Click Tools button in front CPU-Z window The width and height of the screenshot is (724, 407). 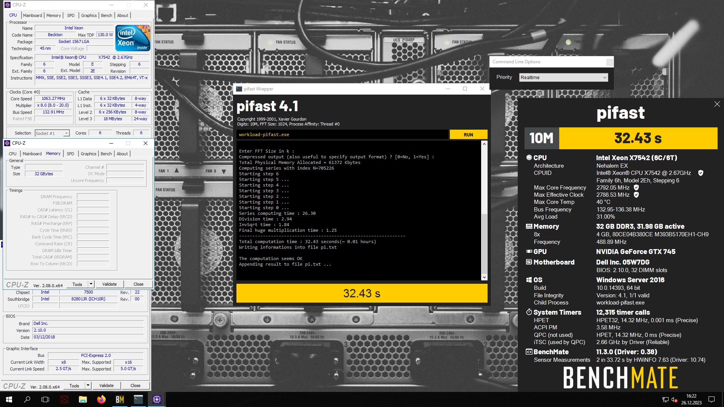coord(77,284)
